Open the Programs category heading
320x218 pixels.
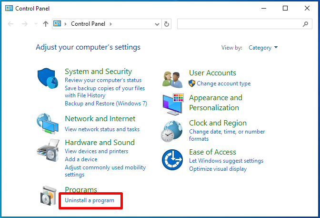[x=81, y=190]
